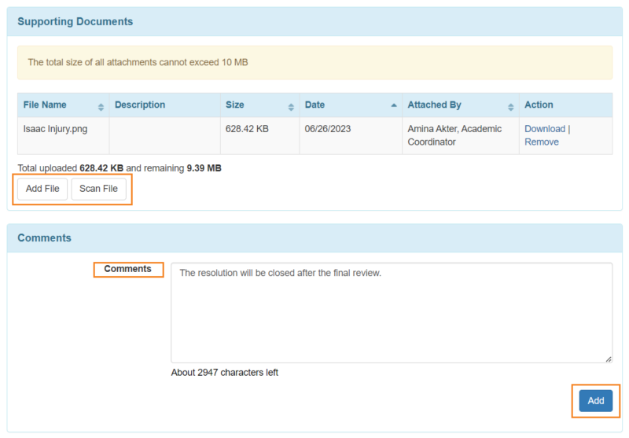Click the Description column header

click(x=140, y=105)
